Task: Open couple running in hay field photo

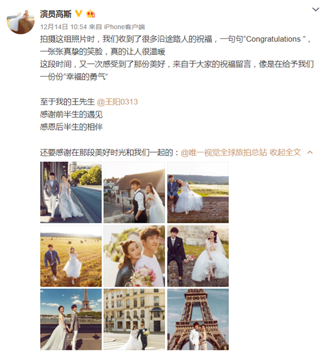Action: tap(71, 256)
